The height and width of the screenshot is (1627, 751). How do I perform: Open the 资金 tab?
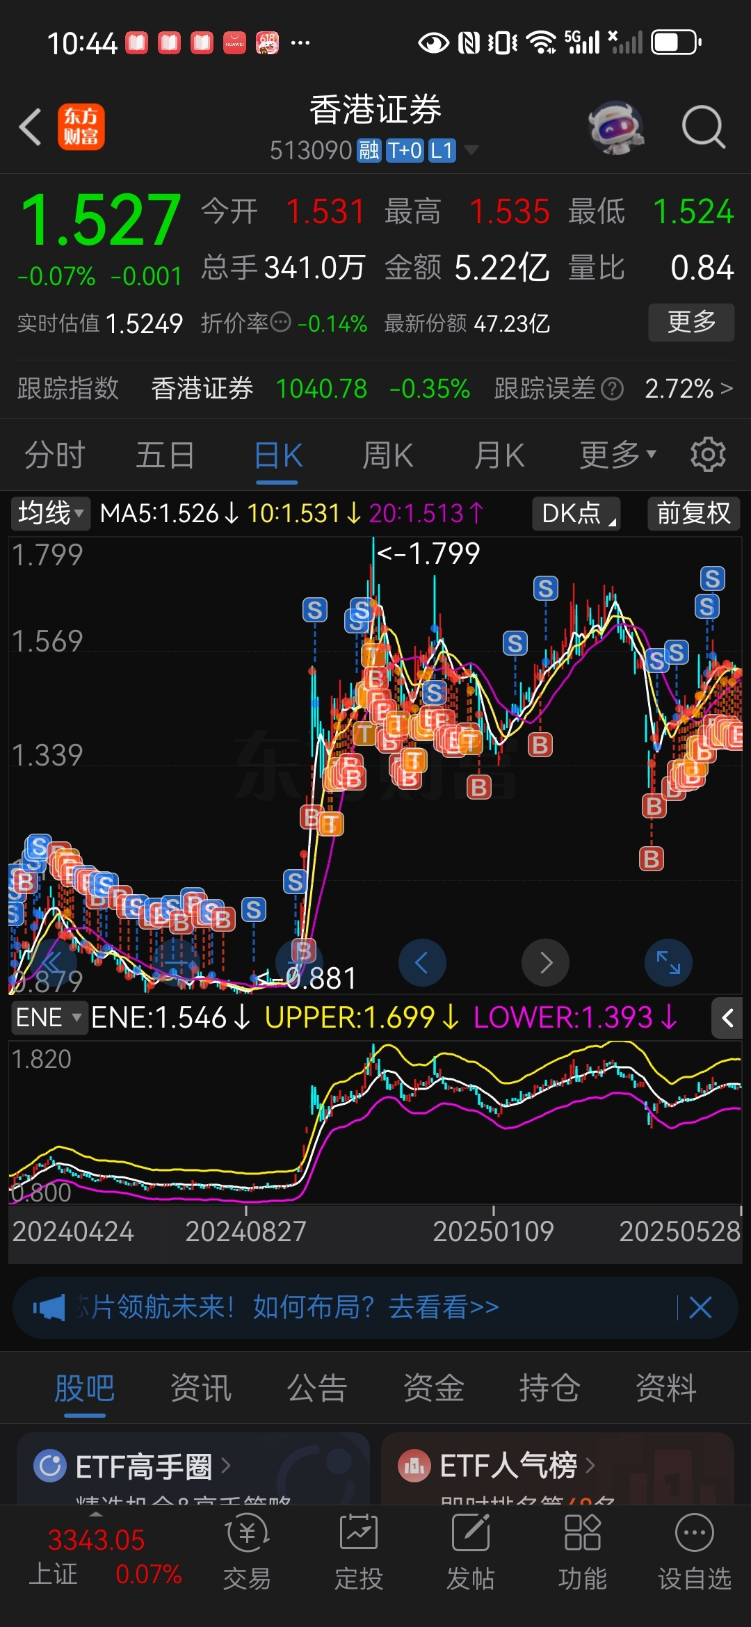(434, 1389)
